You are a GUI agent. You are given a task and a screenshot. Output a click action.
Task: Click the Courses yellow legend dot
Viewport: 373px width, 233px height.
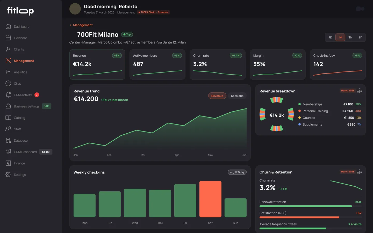299,118
